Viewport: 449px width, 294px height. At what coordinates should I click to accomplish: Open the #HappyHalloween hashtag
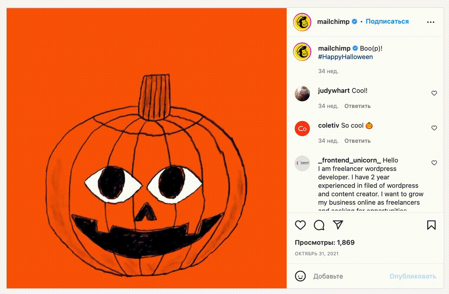tap(345, 57)
